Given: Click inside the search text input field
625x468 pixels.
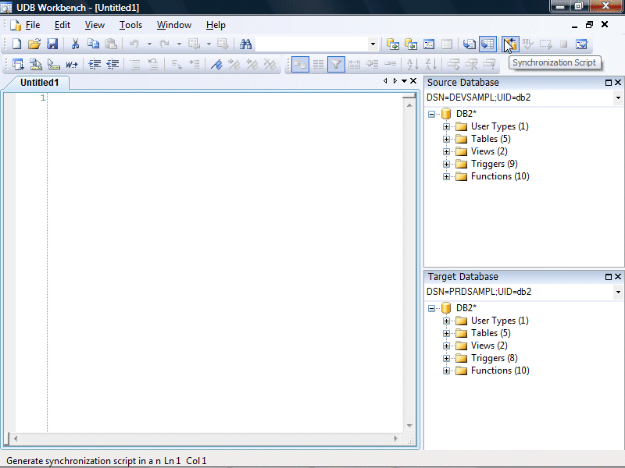Looking at the screenshot, I should click(x=312, y=44).
